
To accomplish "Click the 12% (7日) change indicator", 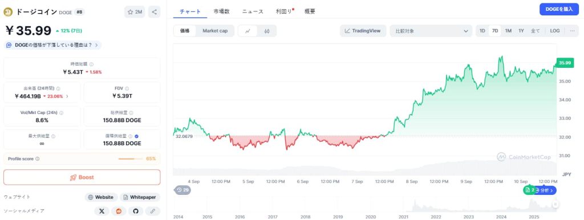I will (68, 31).
